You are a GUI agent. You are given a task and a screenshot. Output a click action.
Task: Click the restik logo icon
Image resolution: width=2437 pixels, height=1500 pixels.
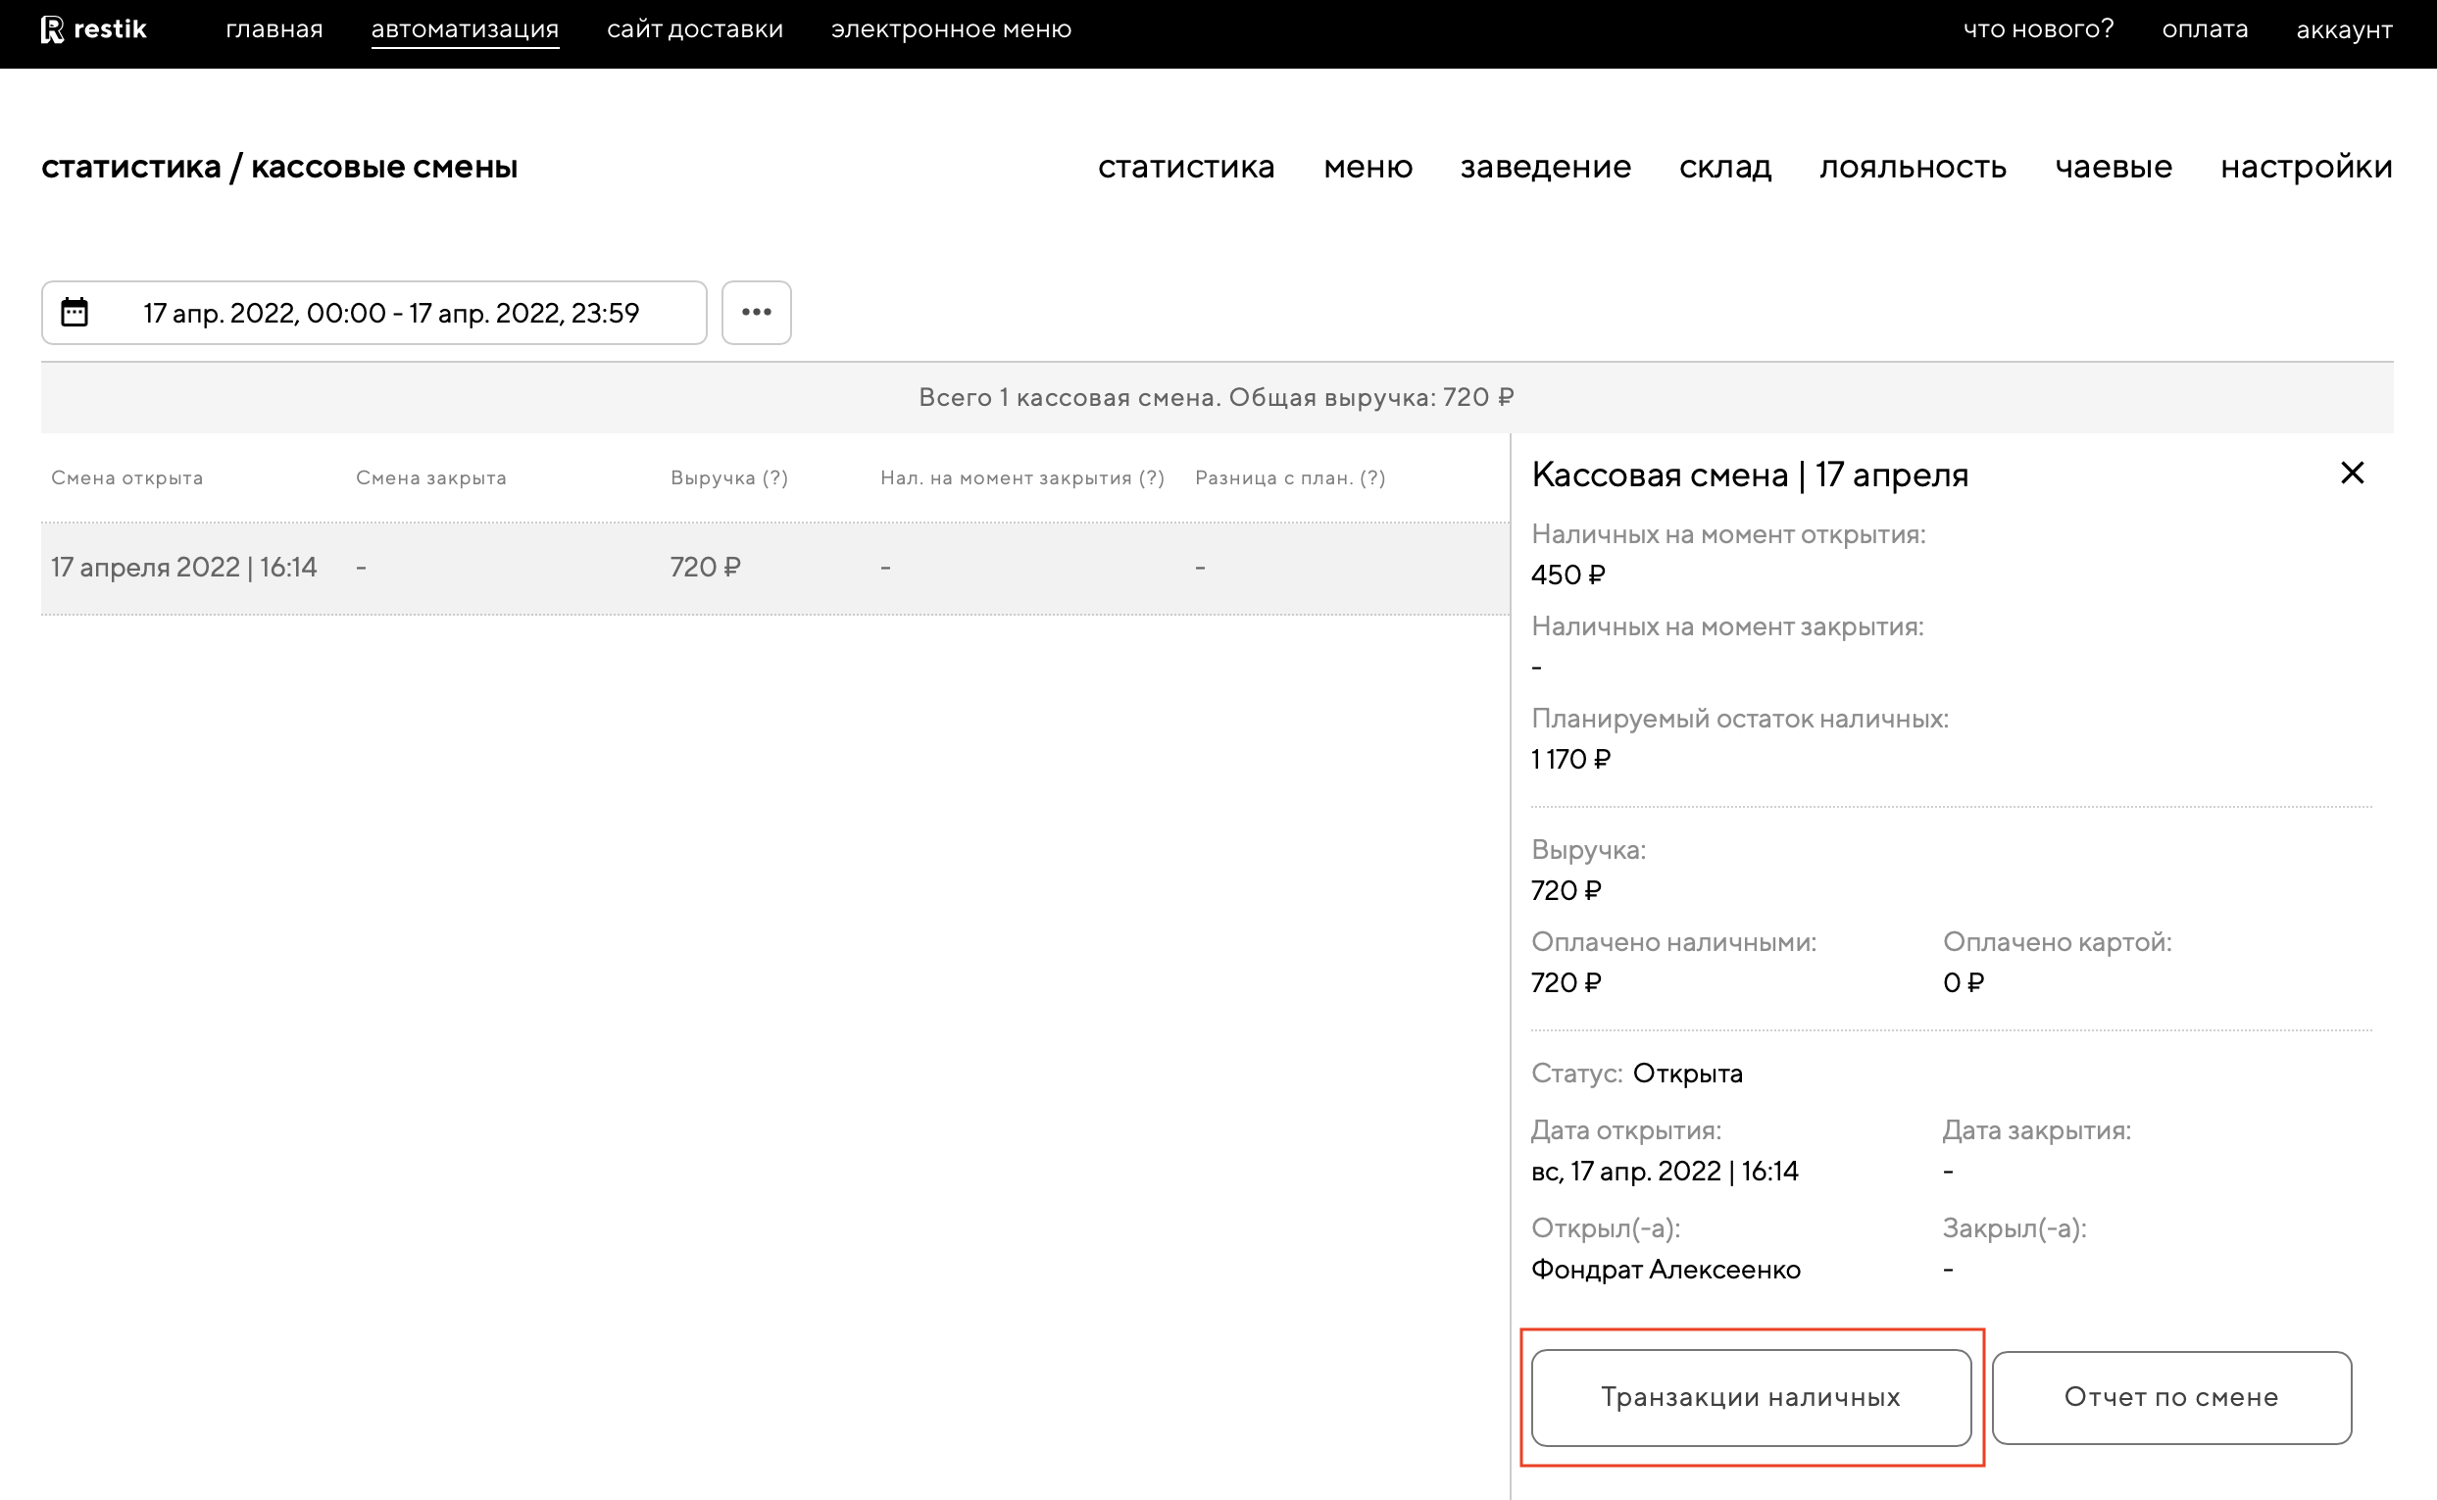(x=53, y=29)
